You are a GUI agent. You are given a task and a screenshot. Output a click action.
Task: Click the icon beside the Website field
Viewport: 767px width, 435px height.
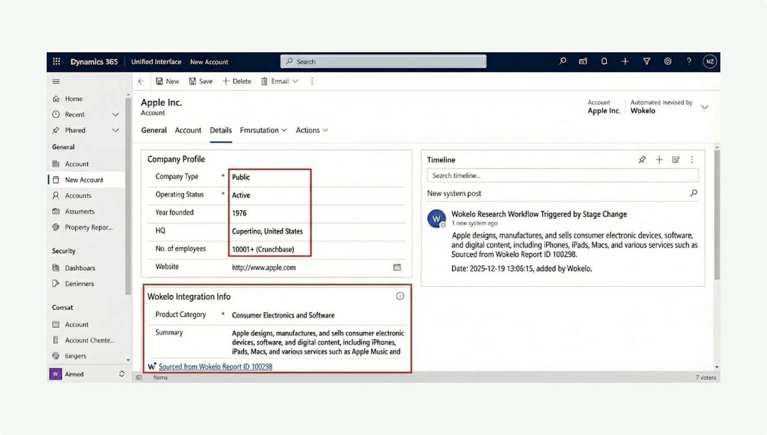(397, 268)
